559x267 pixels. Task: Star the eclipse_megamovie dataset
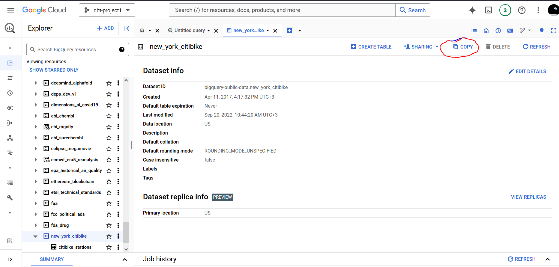[109, 149]
